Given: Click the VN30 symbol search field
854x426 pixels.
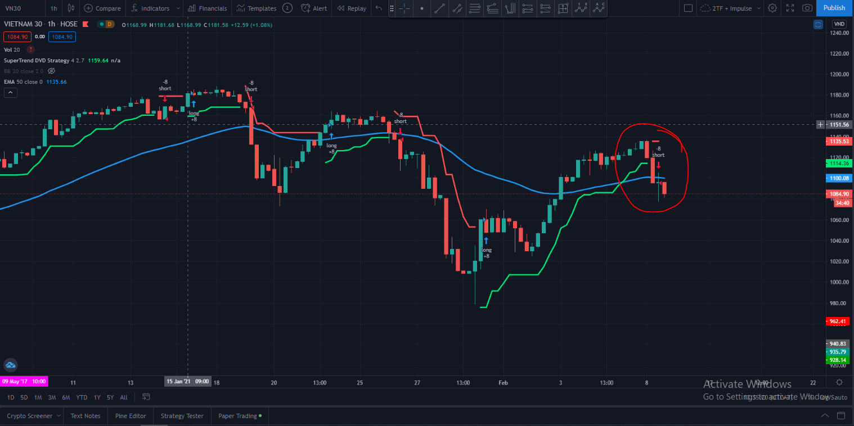Looking at the screenshot, I should (x=21, y=8).
